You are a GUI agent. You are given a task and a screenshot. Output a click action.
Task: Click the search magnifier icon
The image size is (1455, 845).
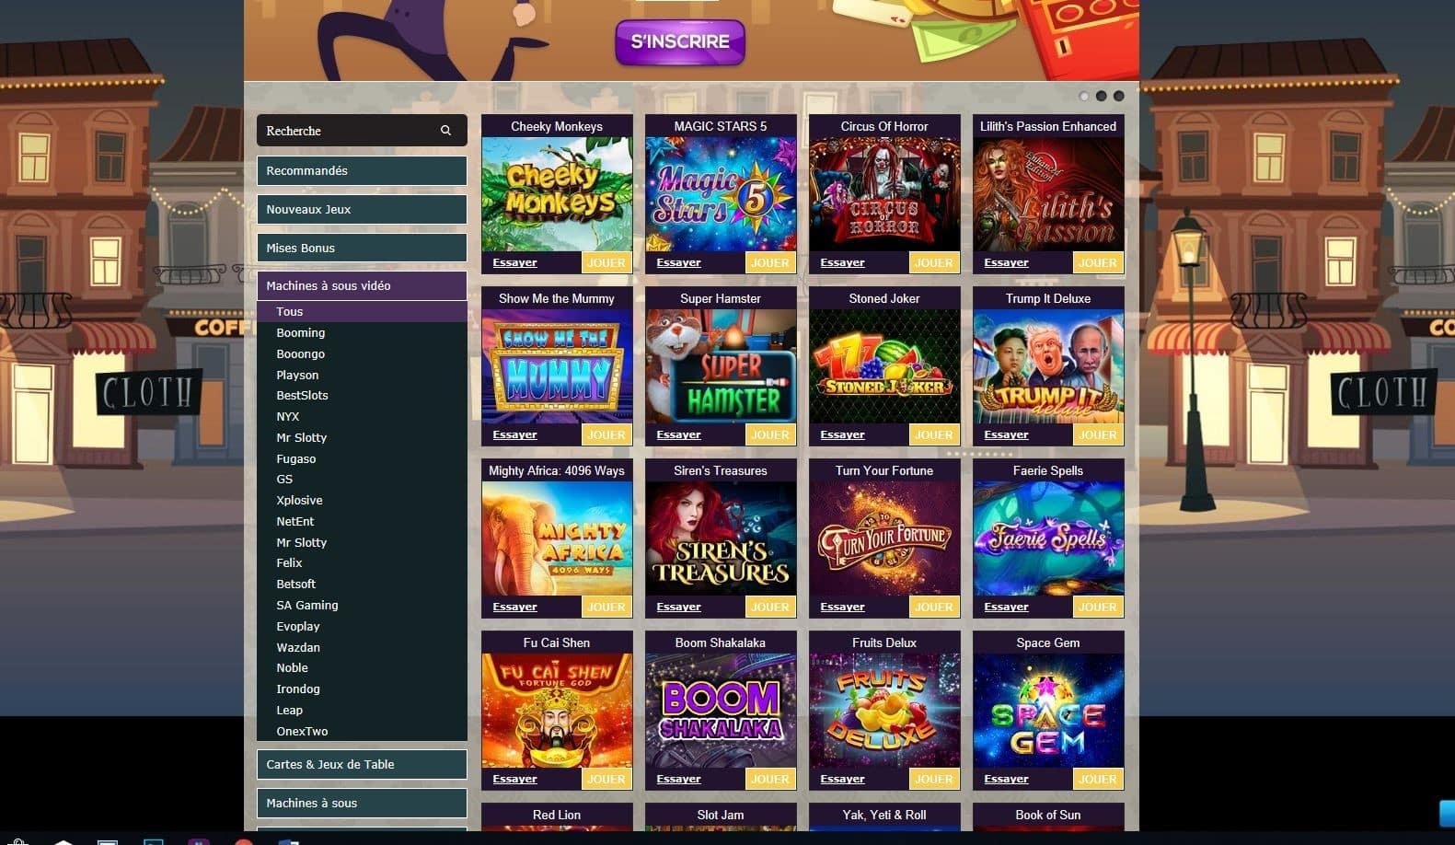coord(445,131)
